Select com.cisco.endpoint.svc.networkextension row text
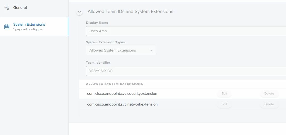 122,104
